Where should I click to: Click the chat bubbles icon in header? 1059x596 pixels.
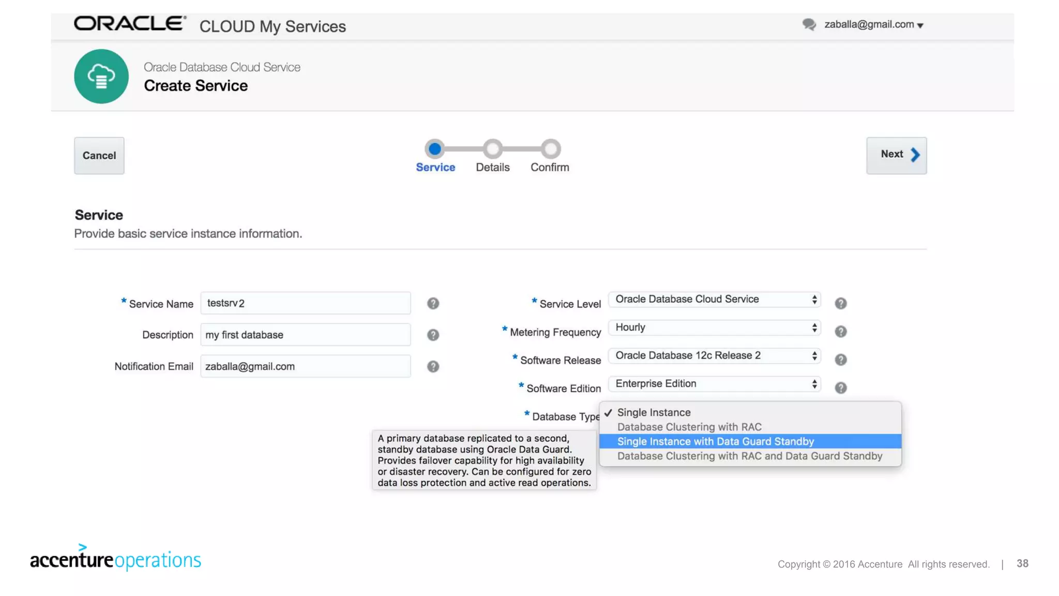pos(809,24)
